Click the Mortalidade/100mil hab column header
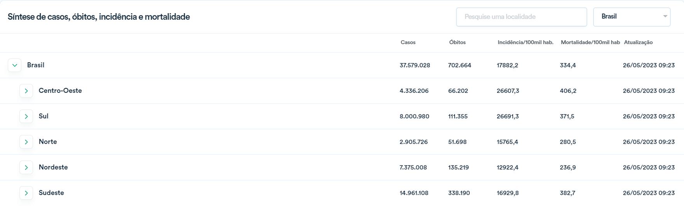684x214 pixels. (x=590, y=42)
